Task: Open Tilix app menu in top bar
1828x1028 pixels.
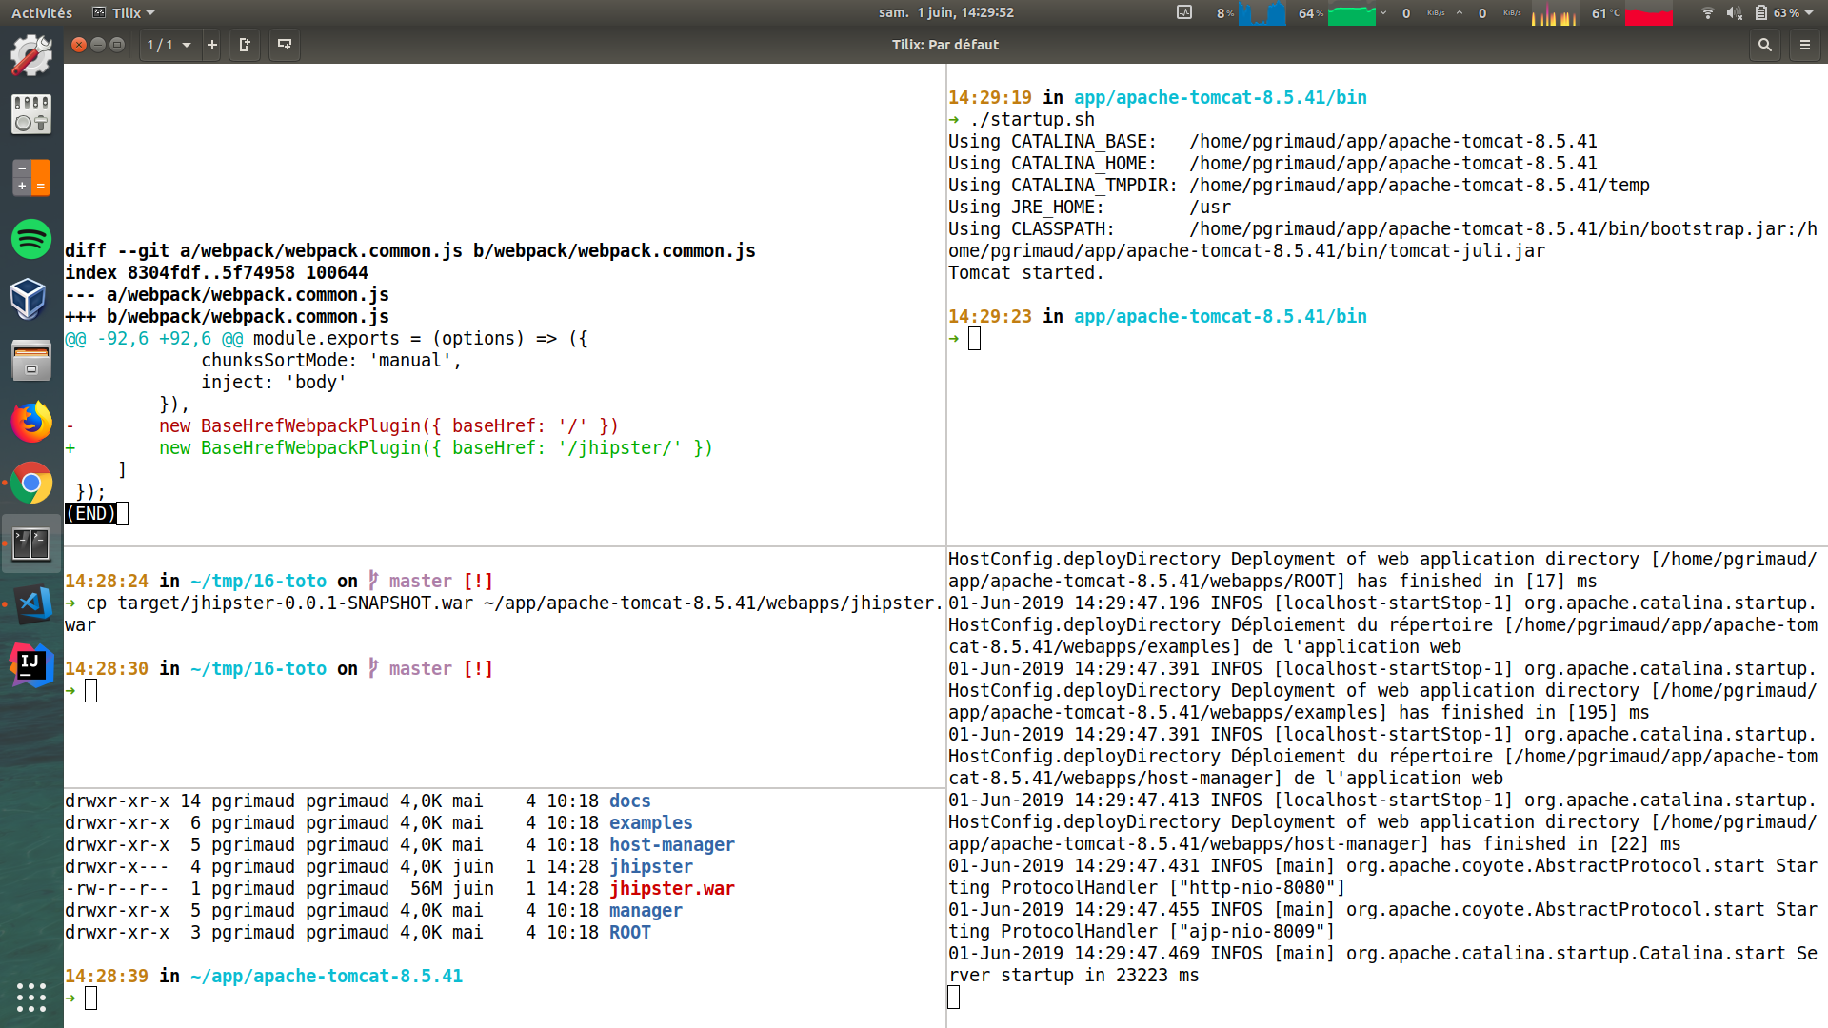Action: (124, 12)
